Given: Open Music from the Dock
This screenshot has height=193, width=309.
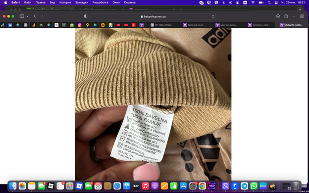Looking at the screenshot, I should pyautogui.click(x=145, y=186).
